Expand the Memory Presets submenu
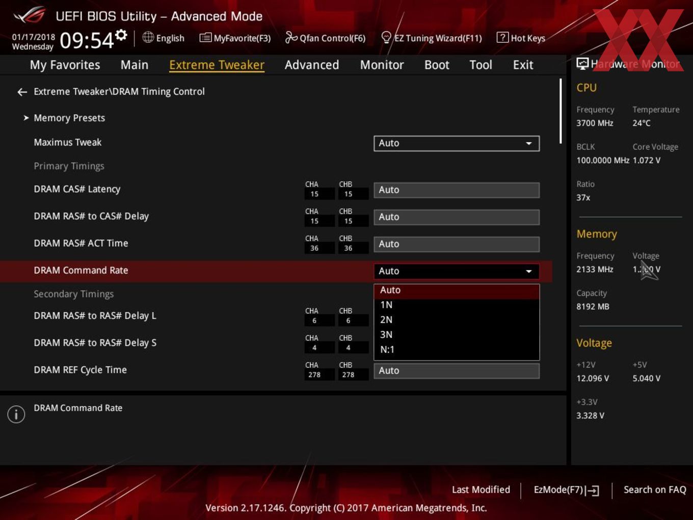The height and width of the screenshot is (520, 693). [x=69, y=118]
